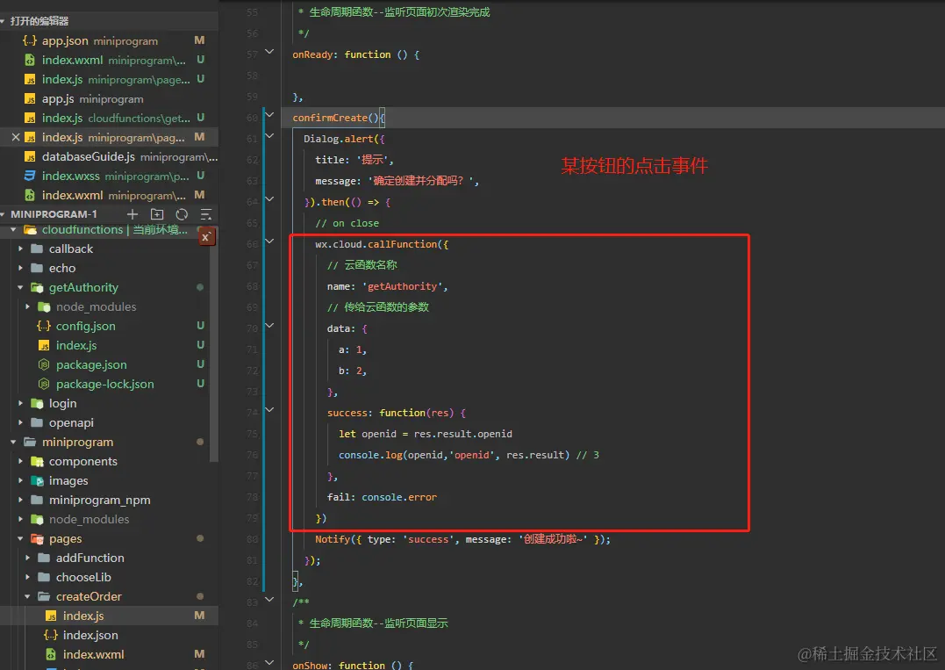
Task: Open index.wxss from open editors list
Action: 70,176
